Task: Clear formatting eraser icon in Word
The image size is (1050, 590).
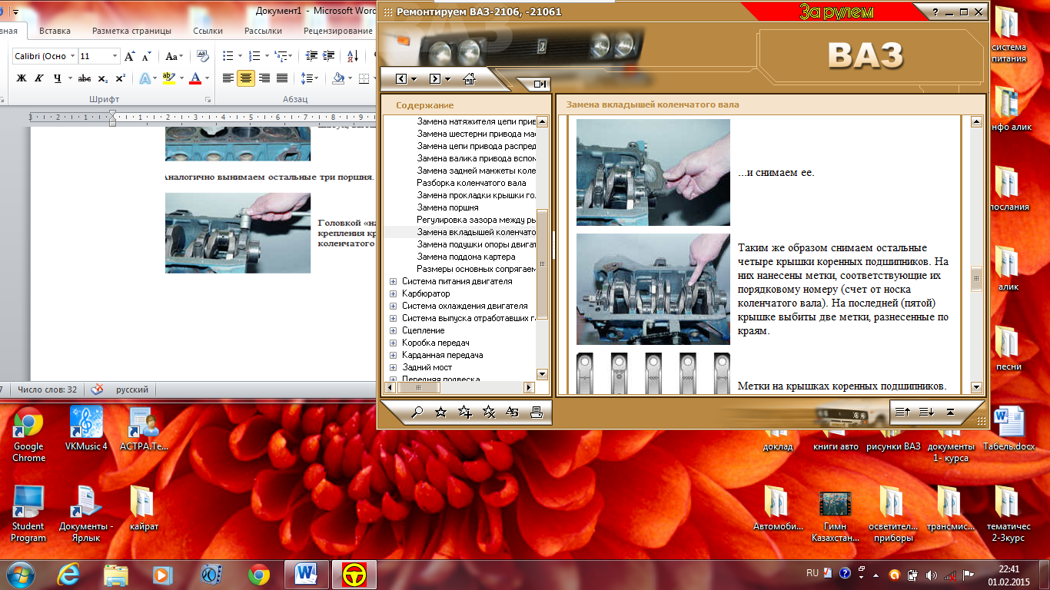Action: click(203, 56)
